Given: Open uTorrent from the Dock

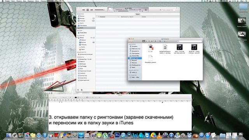Looking at the screenshot, I should click(x=105, y=135).
